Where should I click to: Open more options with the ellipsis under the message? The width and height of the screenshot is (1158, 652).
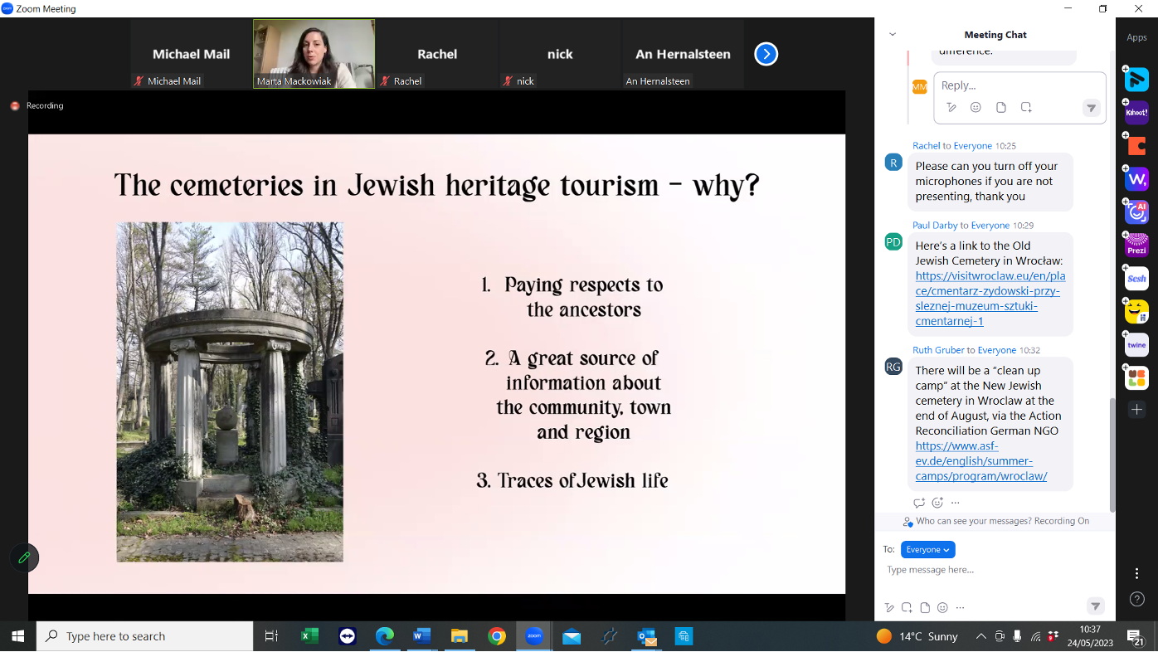click(954, 502)
